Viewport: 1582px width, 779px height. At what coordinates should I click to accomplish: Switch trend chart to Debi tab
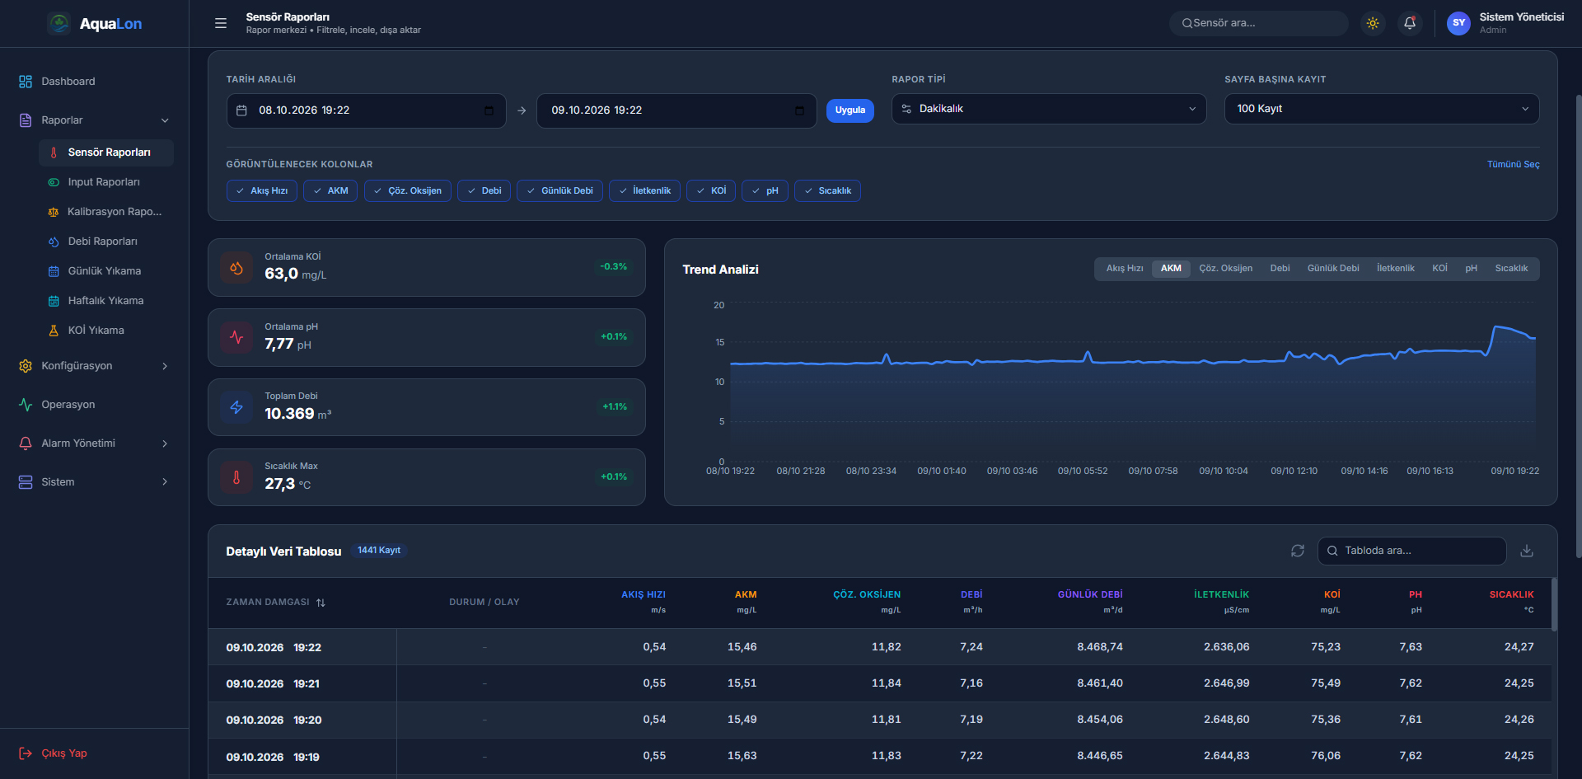click(1280, 269)
